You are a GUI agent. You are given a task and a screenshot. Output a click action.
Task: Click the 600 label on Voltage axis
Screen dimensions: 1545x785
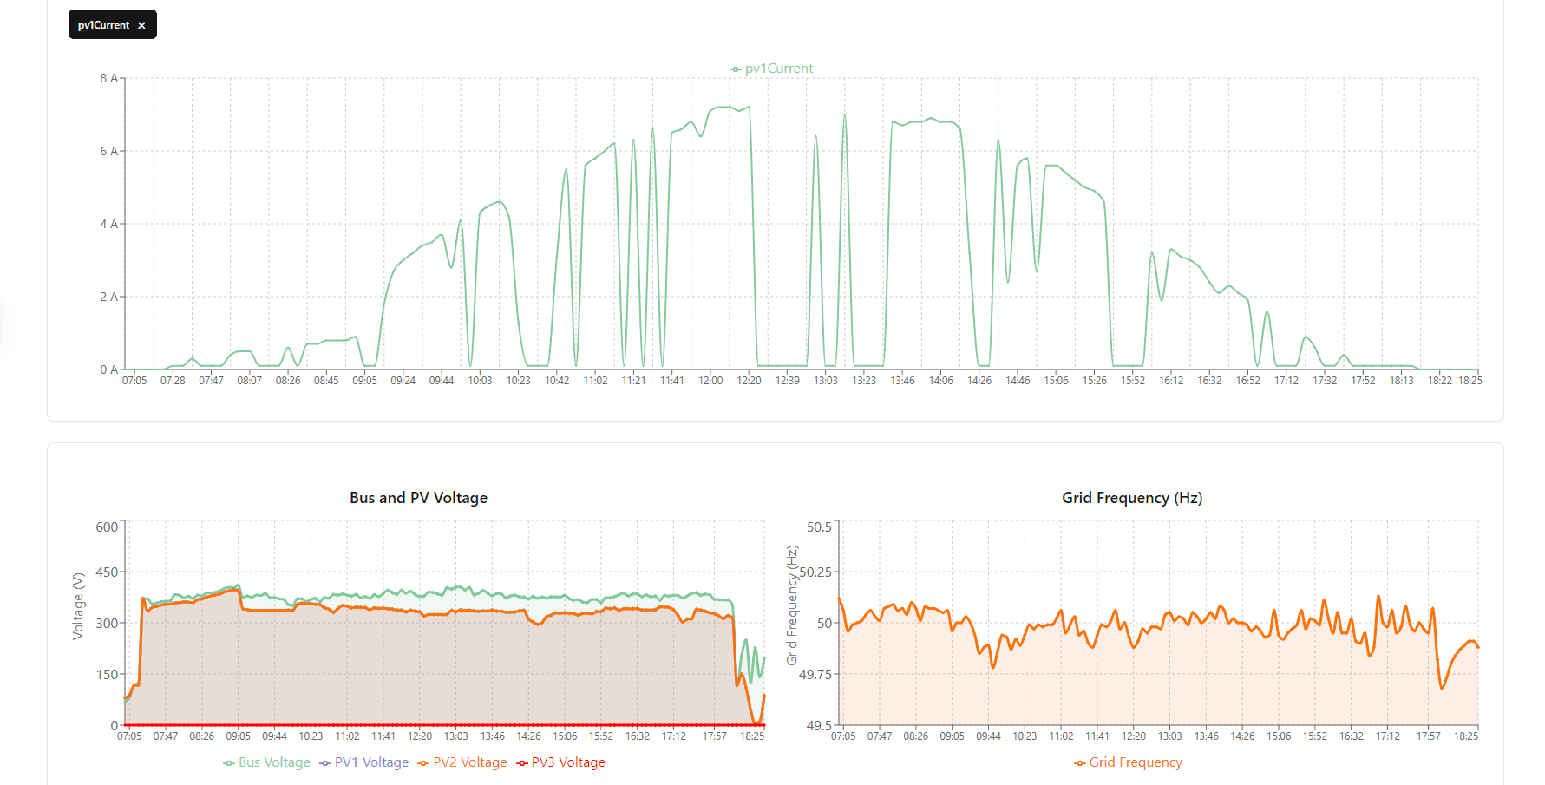click(x=107, y=527)
